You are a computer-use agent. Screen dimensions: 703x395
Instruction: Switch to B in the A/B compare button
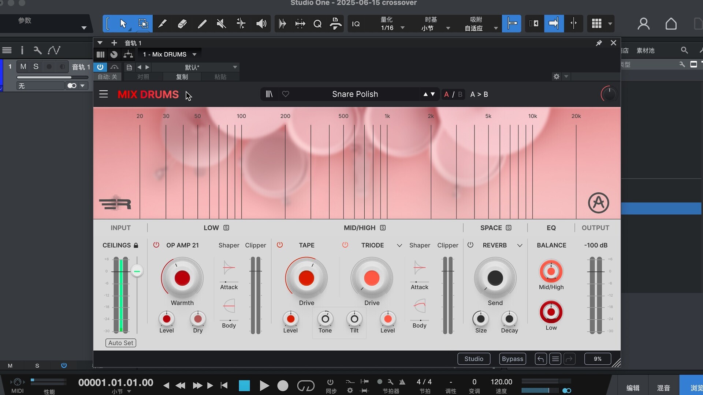click(460, 94)
